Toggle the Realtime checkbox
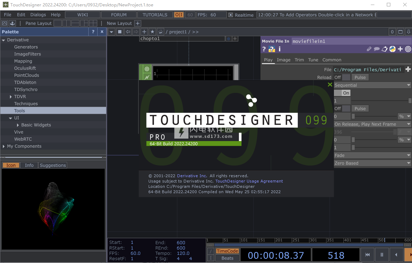The height and width of the screenshot is (263, 412). coord(230,15)
